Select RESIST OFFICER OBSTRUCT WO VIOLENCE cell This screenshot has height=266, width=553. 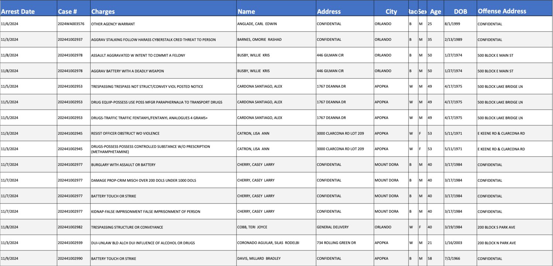(x=163, y=133)
